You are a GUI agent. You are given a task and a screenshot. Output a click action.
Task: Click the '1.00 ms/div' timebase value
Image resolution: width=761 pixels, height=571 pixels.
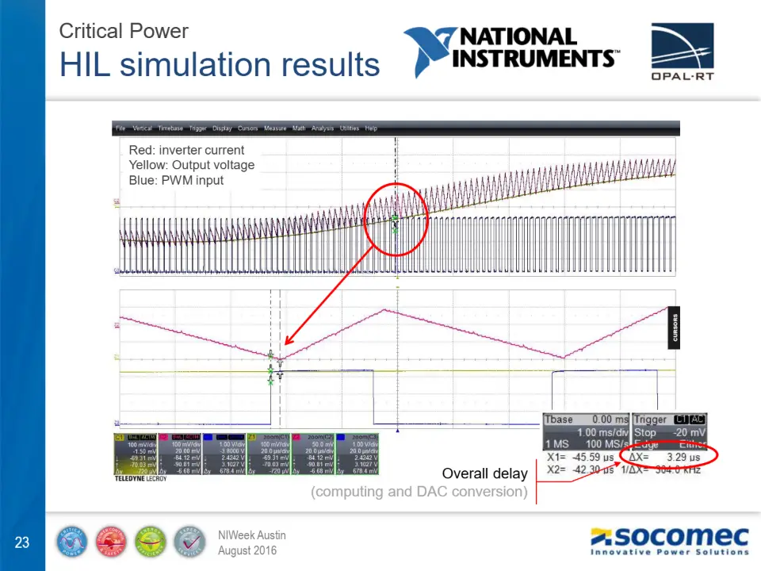tap(602, 432)
